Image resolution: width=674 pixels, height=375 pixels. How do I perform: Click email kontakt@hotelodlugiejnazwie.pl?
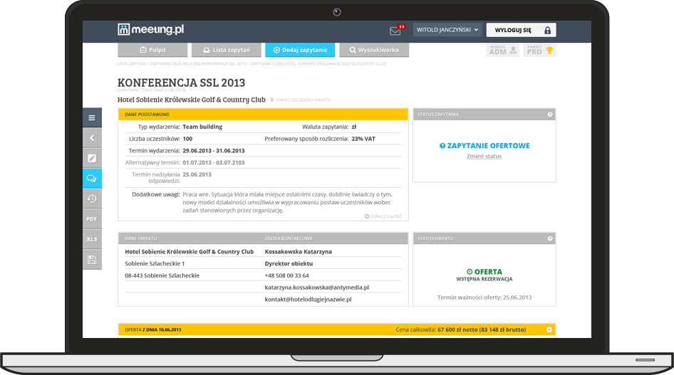309,300
